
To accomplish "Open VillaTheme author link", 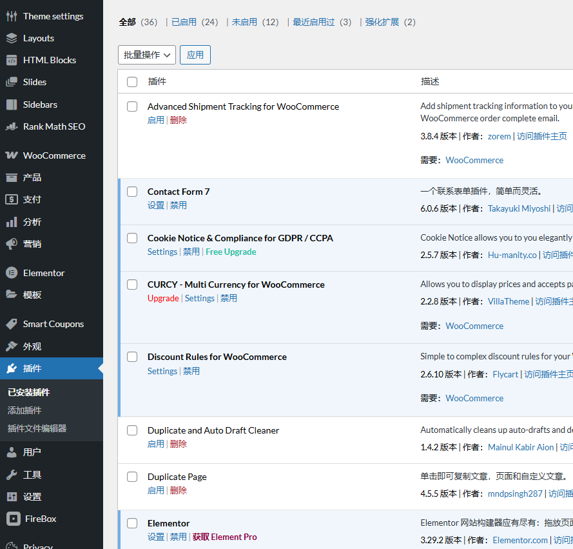I will [509, 301].
